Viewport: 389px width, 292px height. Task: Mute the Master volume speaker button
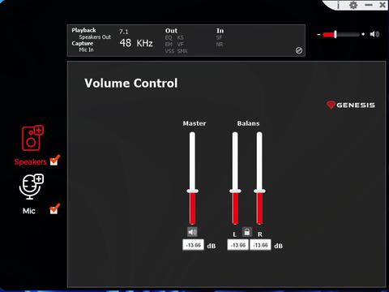[x=192, y=232]
